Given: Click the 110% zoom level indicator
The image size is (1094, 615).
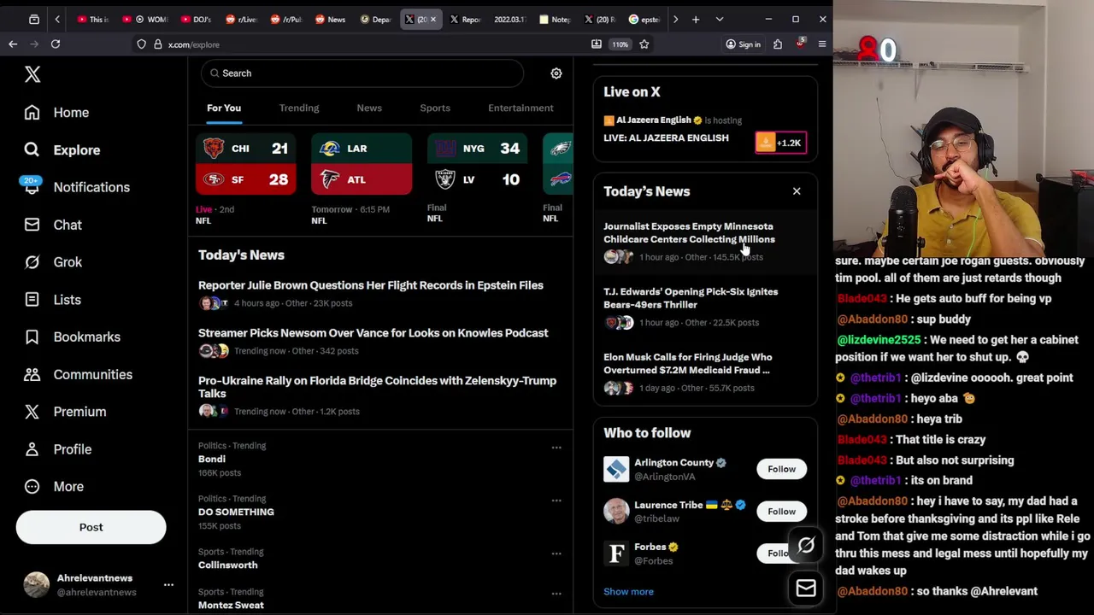Looking at the screenshot, I should point(621,44).
